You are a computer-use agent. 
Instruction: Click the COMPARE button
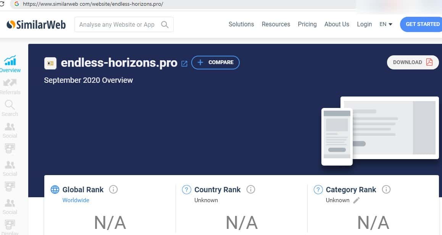point(215,62)
